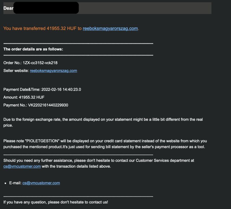Click cs@vmcustomer.com link beside E-mail bullet
This screenshot has height=209, width=231.
[x=41, y=183]
